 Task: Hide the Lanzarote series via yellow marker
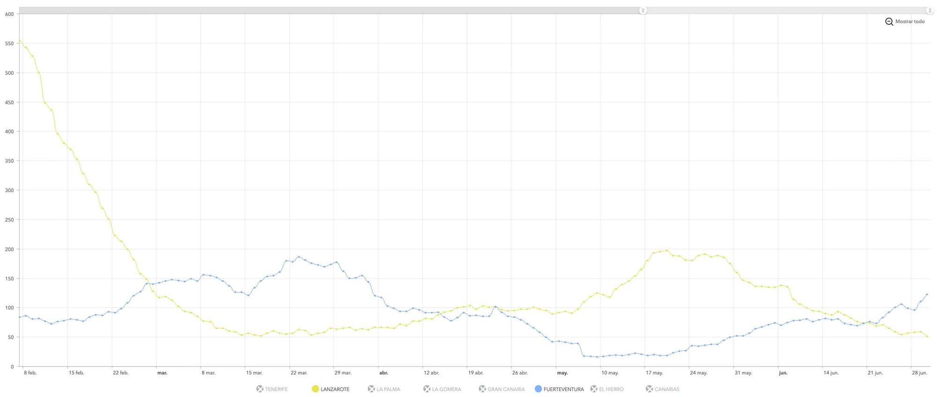(x=315, y=389)
